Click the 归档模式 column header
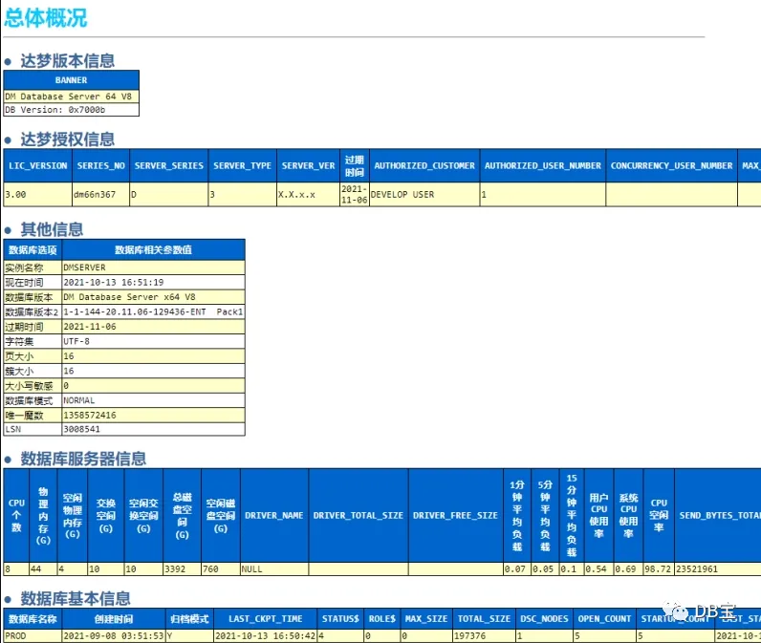Image resolution: width=761 pixels, height=643 pixels. pyautogui.click(x=189, y=619)
